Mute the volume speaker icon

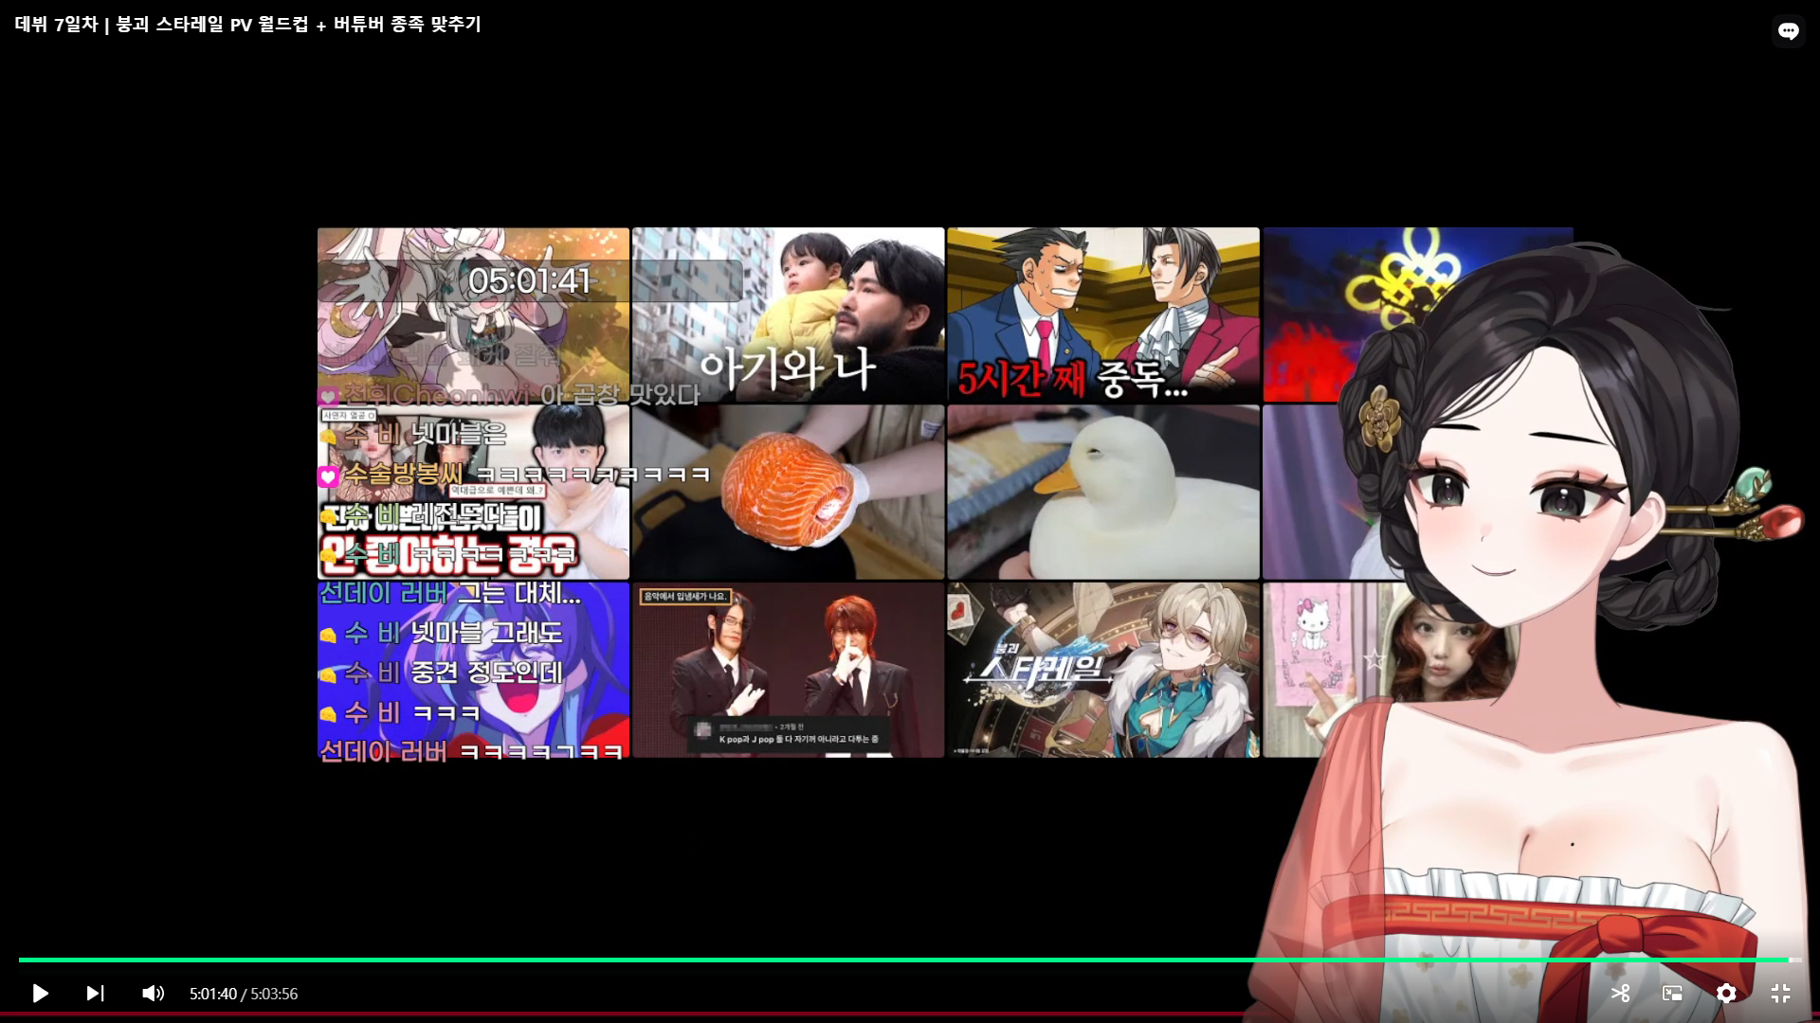point(153,993)
